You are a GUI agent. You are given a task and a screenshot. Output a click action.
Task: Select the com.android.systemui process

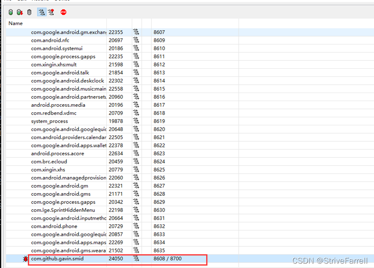(x=57, y=48)
